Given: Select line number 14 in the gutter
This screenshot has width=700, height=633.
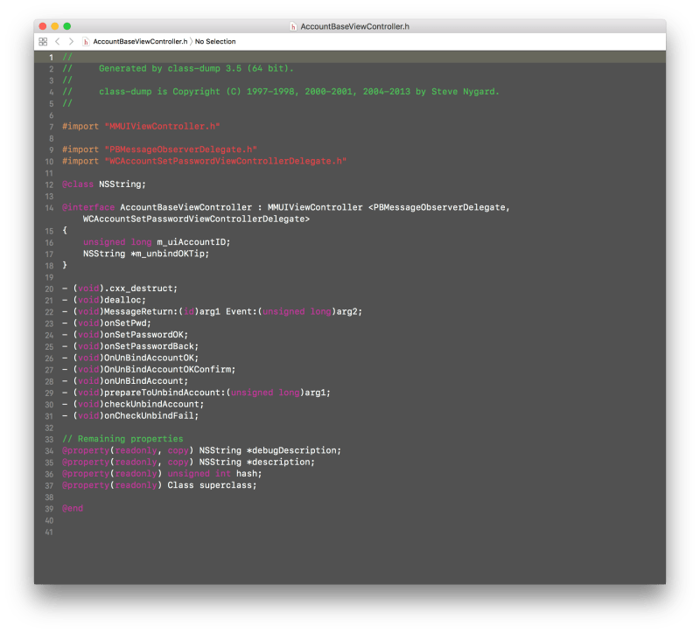Looking at the screenshot, I should point(50,207).
